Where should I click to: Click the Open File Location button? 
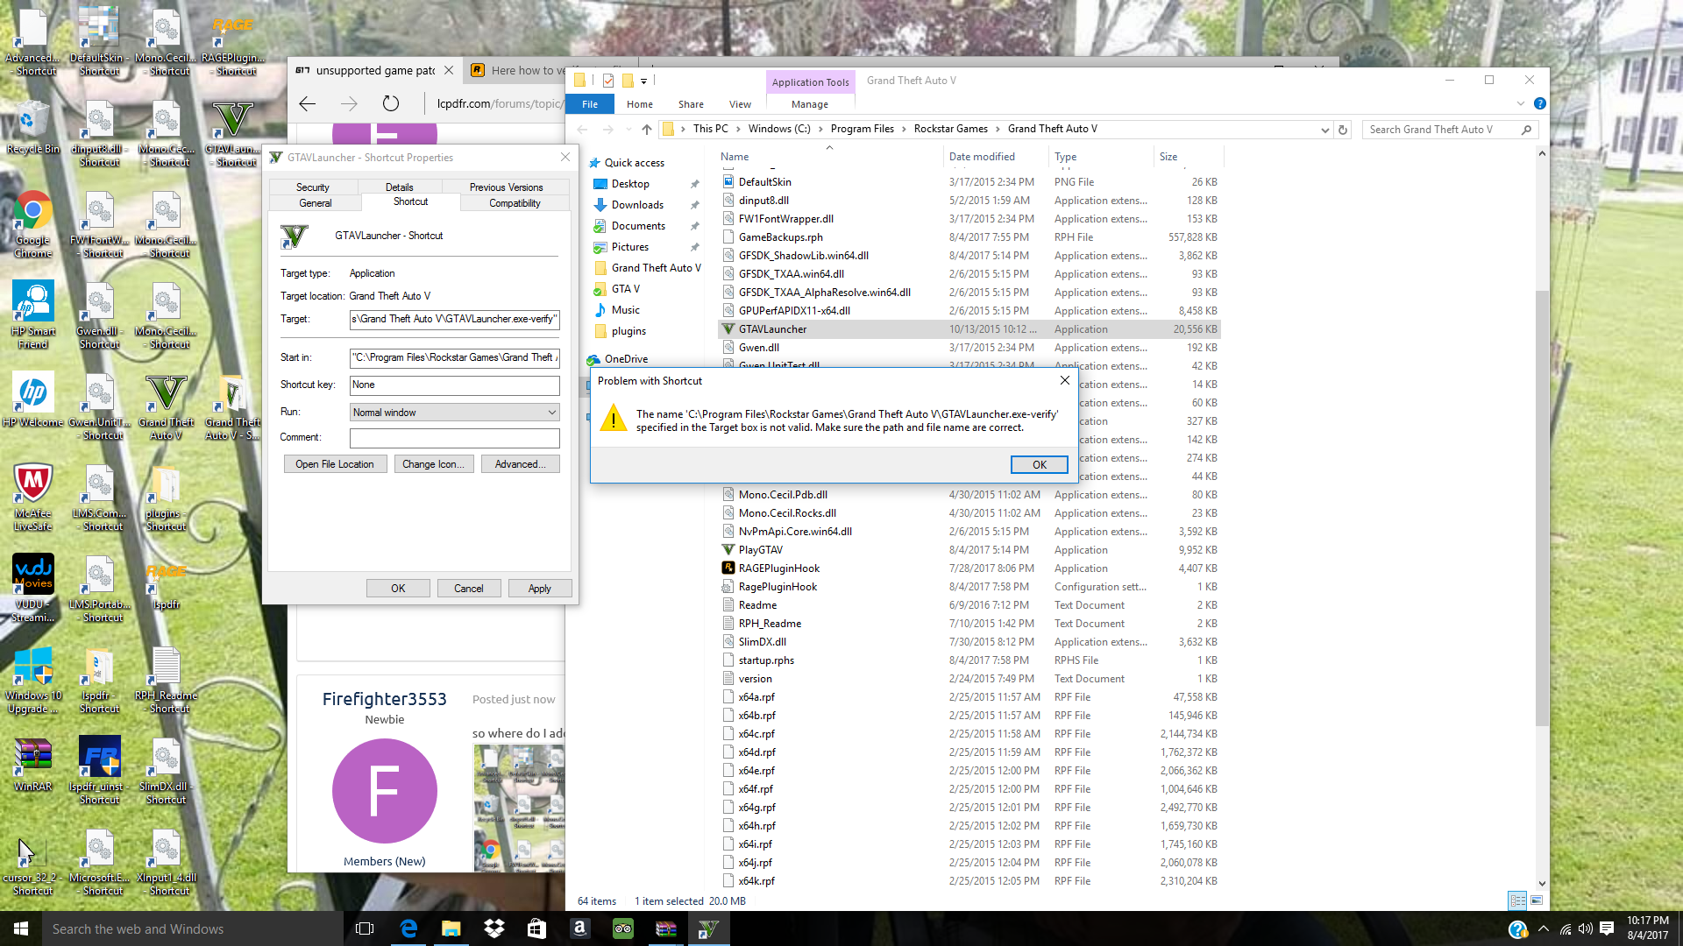point(335,464)
